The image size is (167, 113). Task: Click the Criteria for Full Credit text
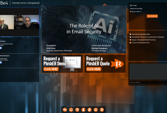click(x=136, y=9)
